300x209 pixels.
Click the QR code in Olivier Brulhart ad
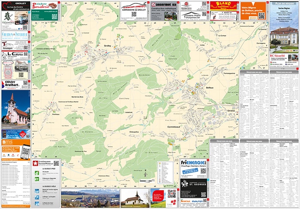point(25,83)
